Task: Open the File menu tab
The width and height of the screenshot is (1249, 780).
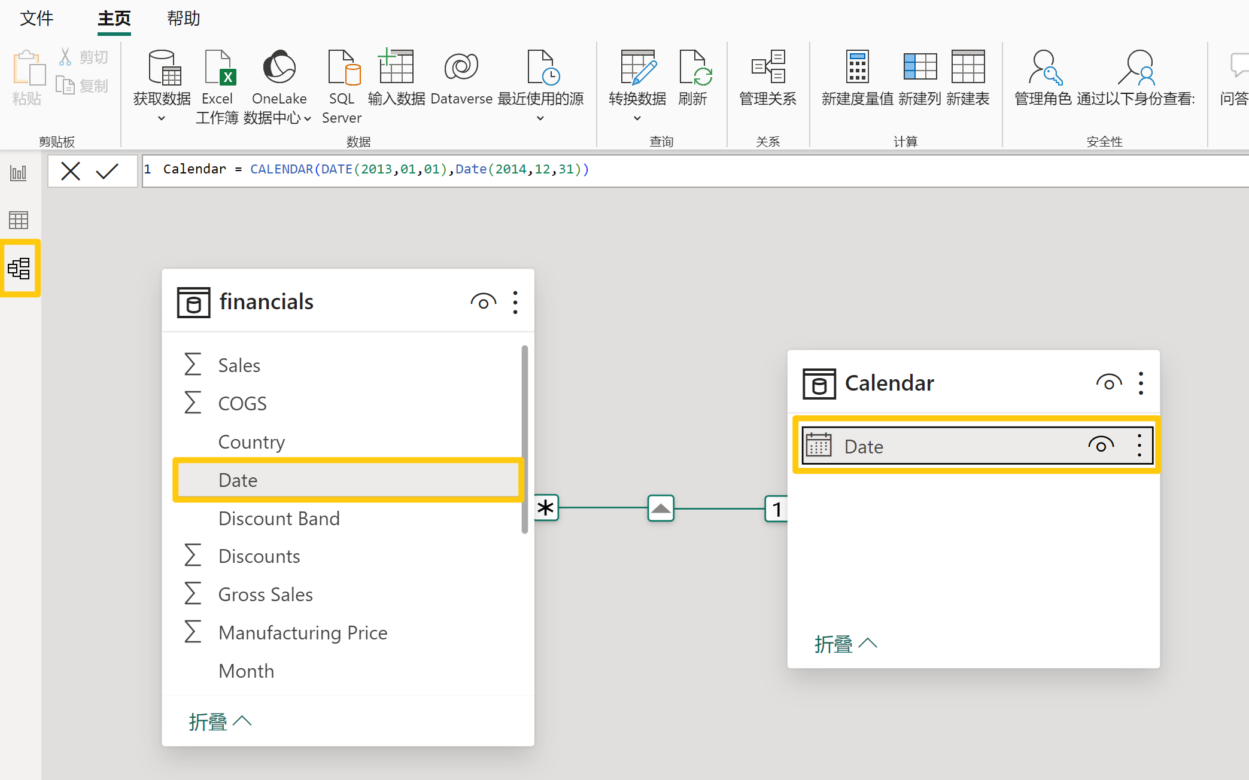Action: (x=37, y=19)
